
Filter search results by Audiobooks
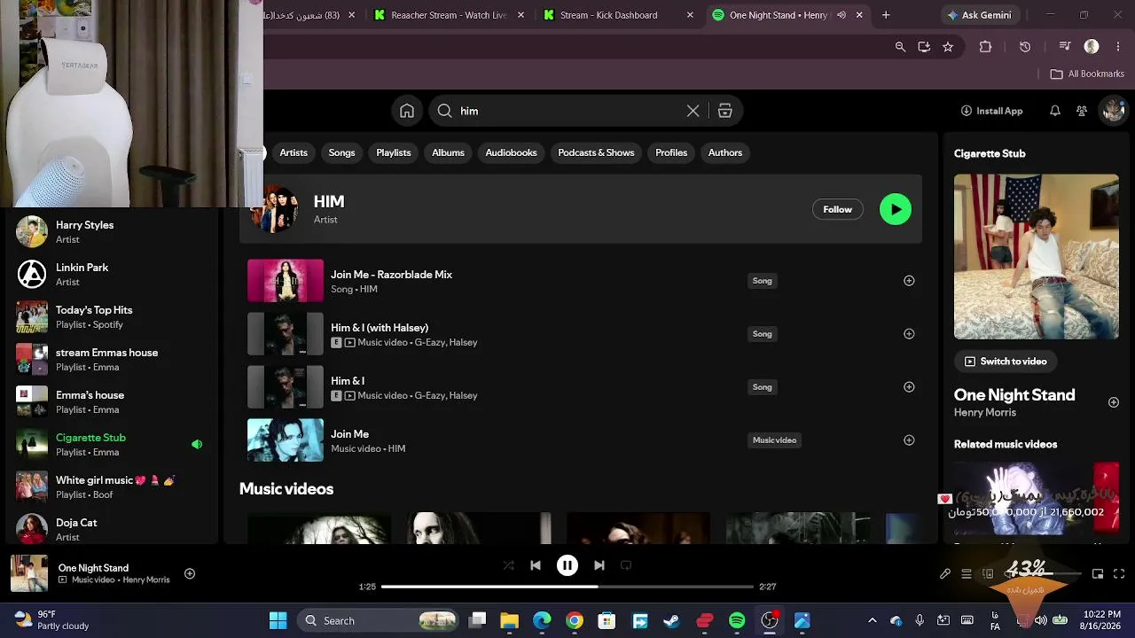point(511,152)
